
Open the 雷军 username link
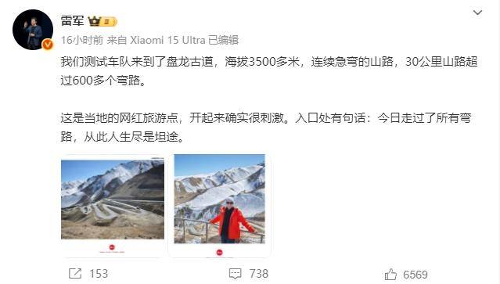tap(72, 21)
